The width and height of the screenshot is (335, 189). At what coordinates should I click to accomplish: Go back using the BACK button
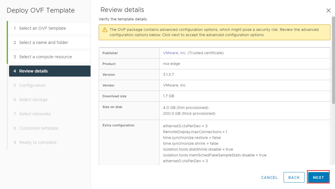[294, 178]
